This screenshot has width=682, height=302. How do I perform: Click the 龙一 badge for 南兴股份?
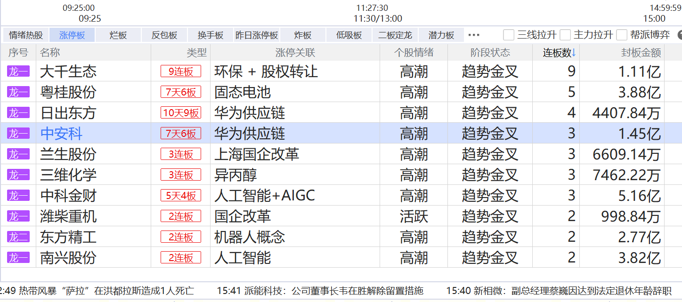[18, 258]
